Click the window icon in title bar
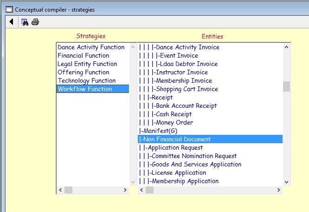The width and height of the screenshot is (309, 212). click(9, 9)
